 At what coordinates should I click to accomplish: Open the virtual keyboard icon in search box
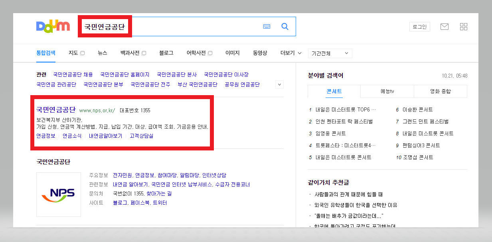[x=267, y=27]
